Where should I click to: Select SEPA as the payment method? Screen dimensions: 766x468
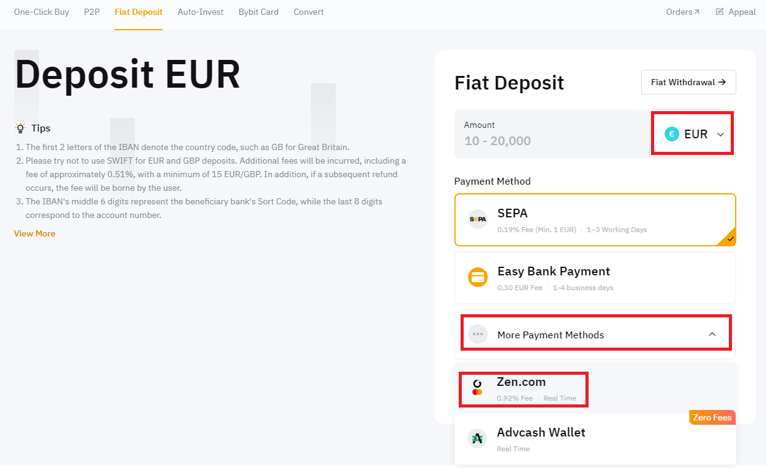tap(595, 220)
